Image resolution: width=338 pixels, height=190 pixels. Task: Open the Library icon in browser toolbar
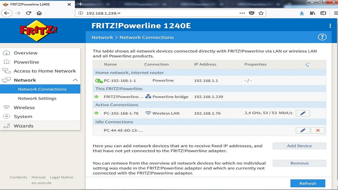tap(313, 13)
